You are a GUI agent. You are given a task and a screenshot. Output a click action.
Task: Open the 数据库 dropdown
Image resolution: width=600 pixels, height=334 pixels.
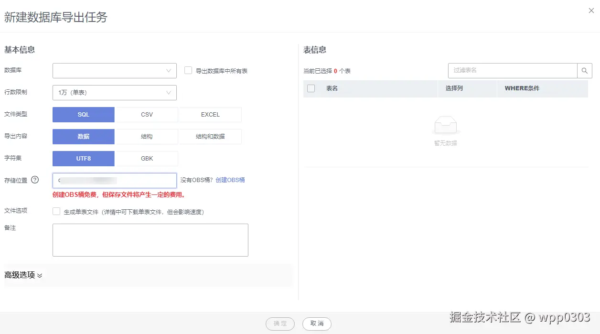115,71
